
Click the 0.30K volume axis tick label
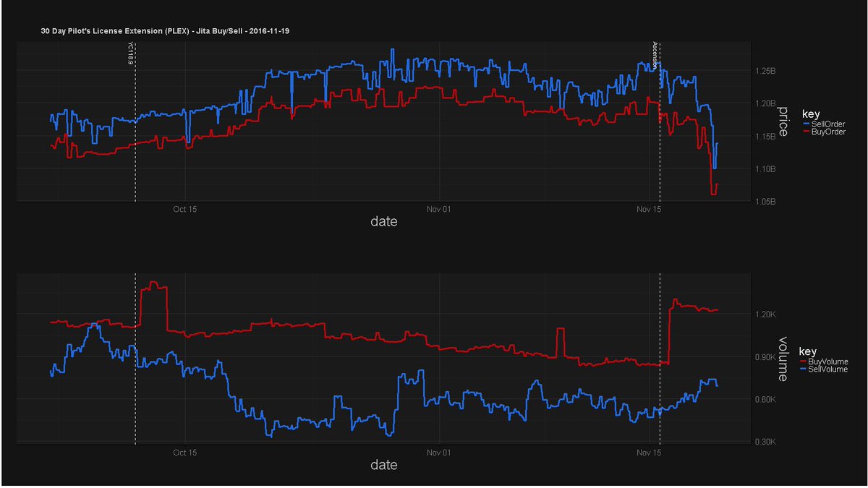765,442
